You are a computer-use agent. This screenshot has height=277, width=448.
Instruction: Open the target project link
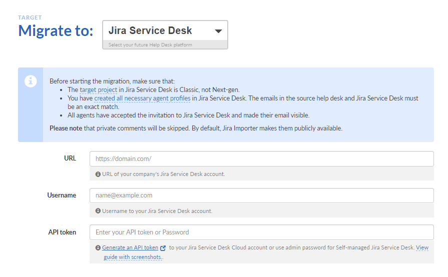pos(98,90)
